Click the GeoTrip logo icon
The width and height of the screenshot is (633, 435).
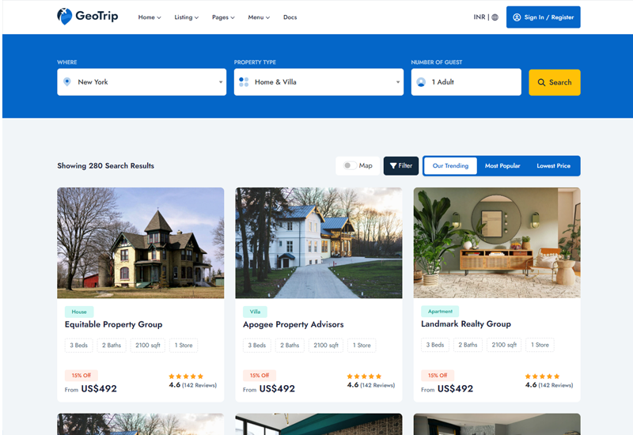tap(65, 16)
